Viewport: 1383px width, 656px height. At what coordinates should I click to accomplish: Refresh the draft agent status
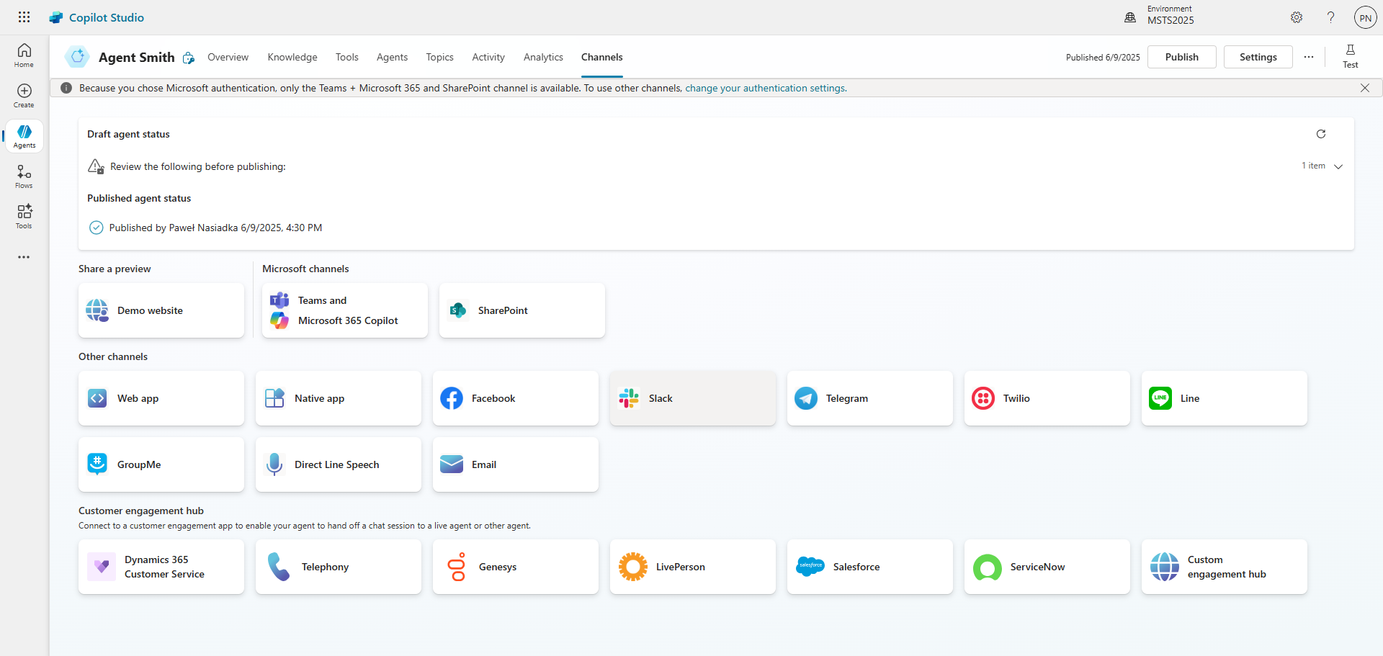pyautogui.click(x=1320, y=134)
